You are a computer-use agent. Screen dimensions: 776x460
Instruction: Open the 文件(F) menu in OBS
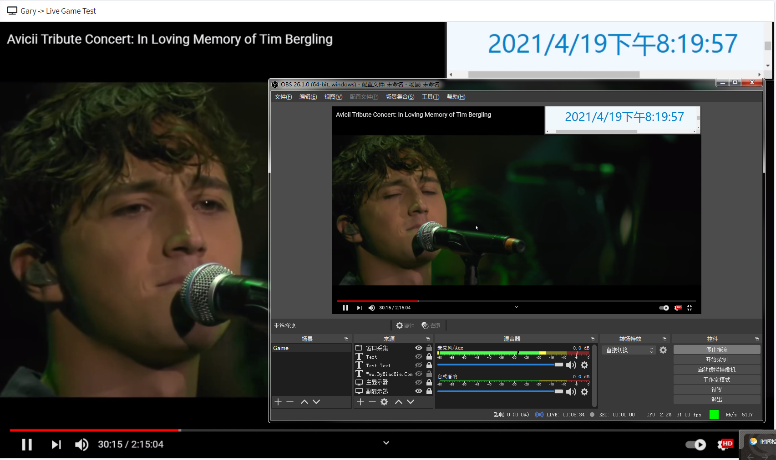pos(283,97)
